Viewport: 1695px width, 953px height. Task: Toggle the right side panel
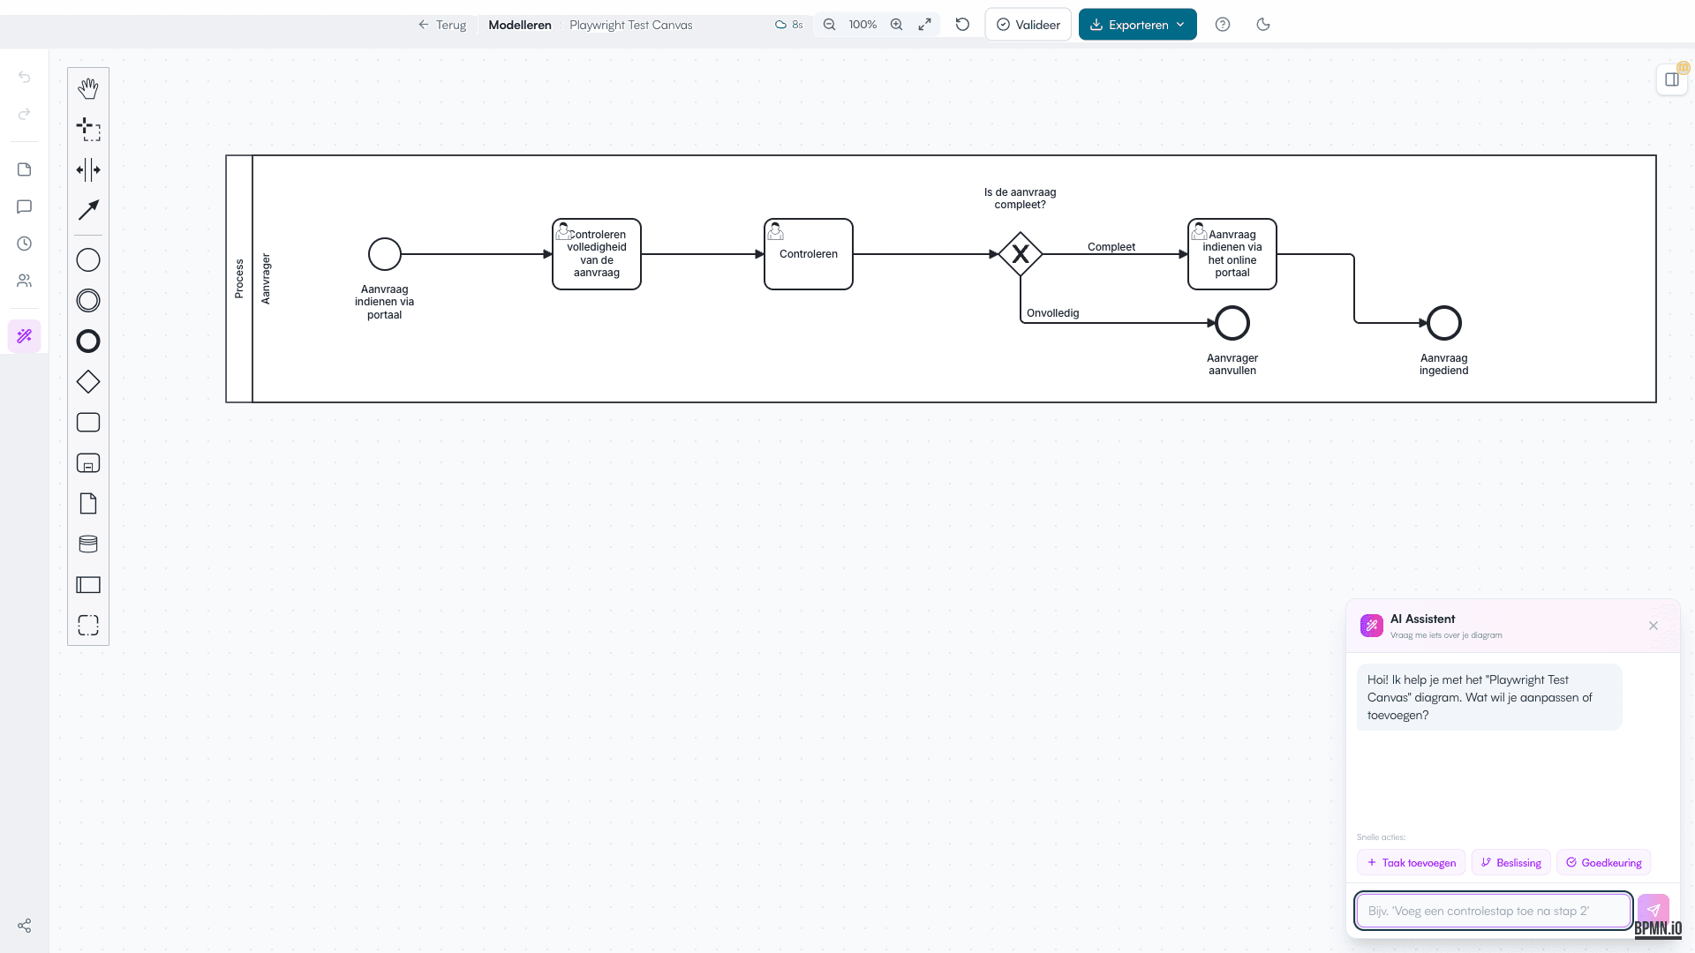point(1671,79)
